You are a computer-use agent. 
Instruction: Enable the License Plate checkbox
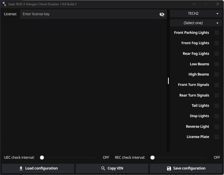coord(217,137)
